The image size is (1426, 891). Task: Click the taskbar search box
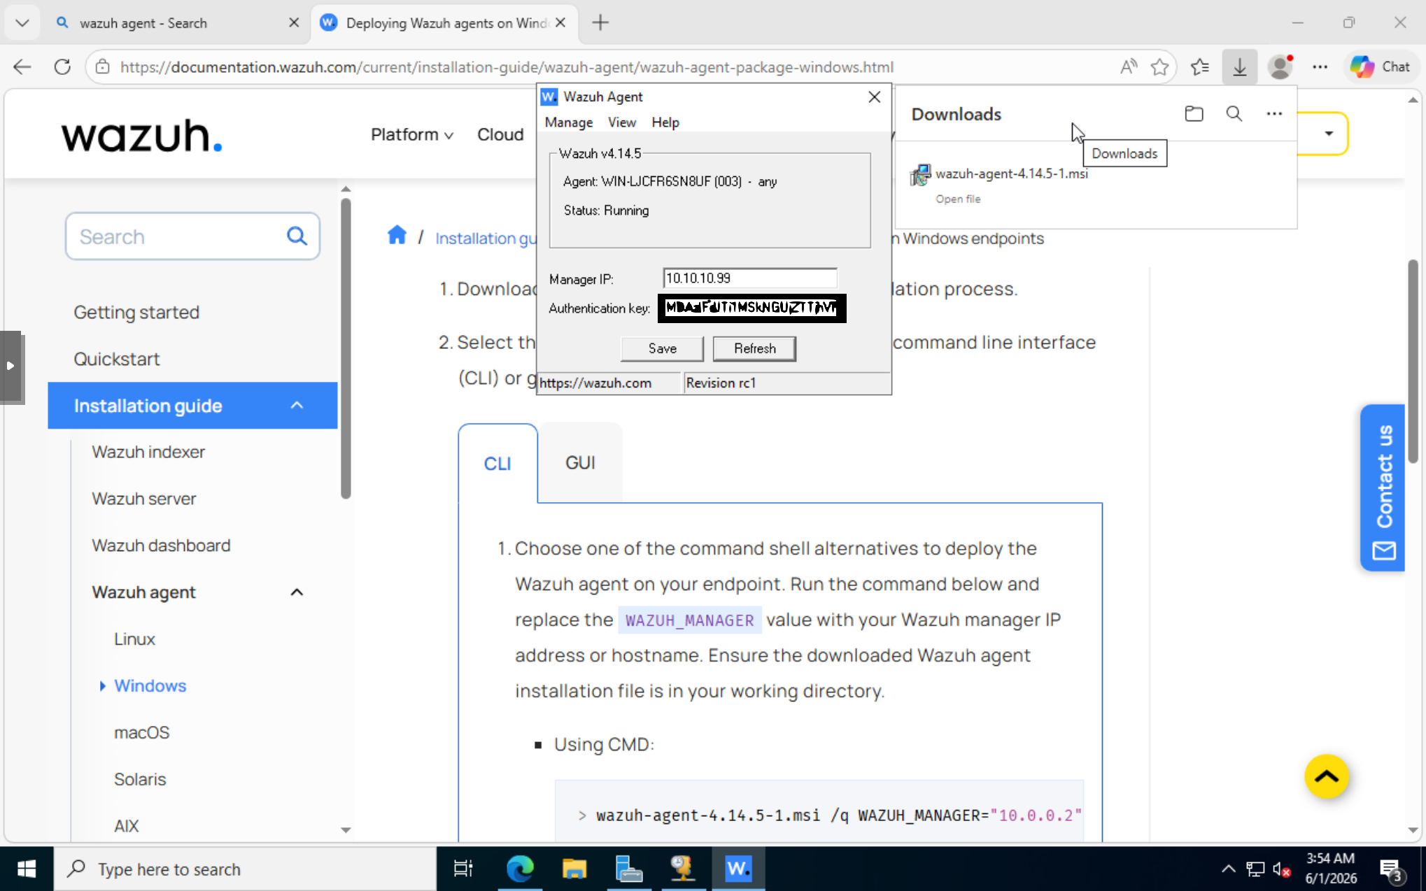246,869
